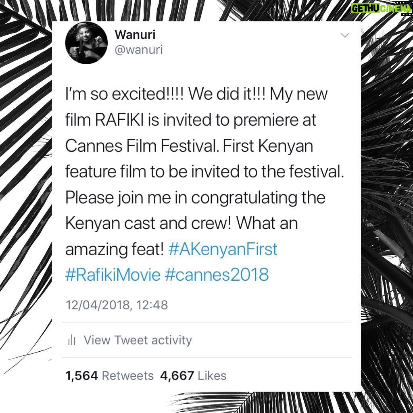Click the Wanuri display name

[135, 35]
